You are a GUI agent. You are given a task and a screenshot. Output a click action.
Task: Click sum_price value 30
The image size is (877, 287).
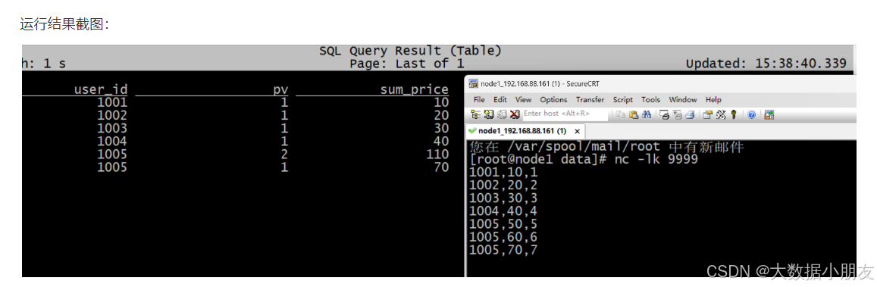click(441, 129)
